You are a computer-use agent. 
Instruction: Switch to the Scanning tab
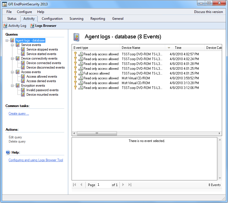coord(76,19)
